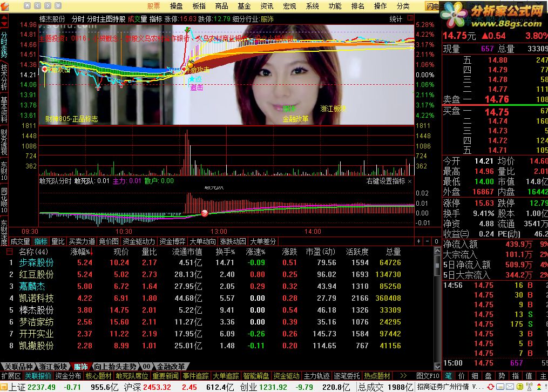Open the 板指 menu
The height and width of the screenshot is (392, 548).
(199, 6)
